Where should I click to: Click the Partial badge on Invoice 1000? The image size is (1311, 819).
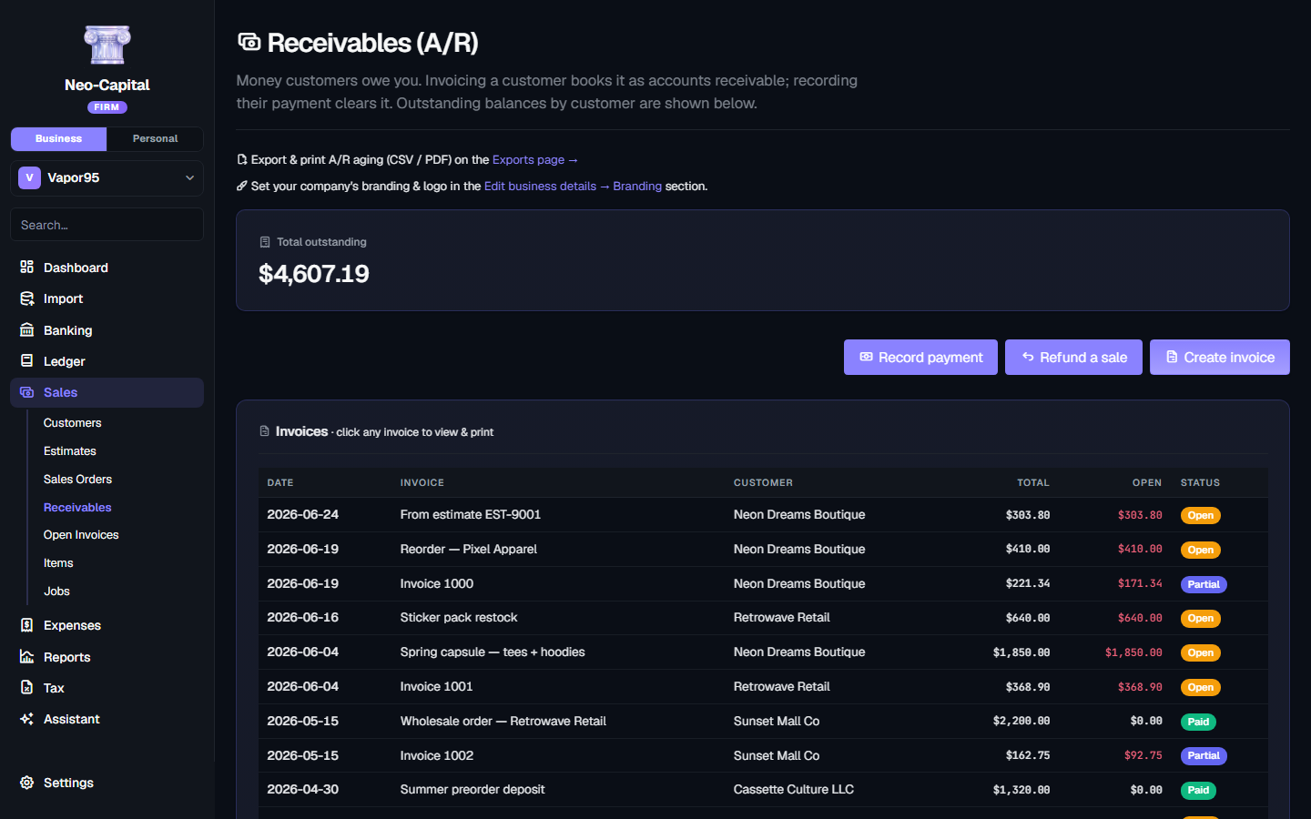pyautogui.click(x=1204, y=584)
